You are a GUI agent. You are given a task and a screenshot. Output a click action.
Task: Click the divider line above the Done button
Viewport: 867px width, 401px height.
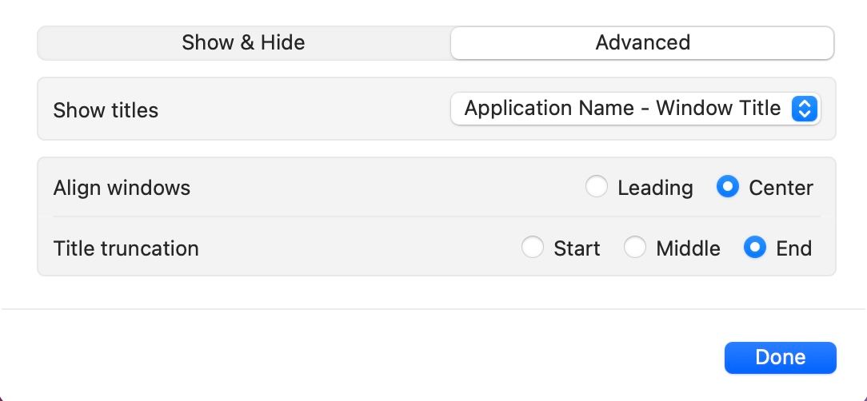[x=433, y=309]
